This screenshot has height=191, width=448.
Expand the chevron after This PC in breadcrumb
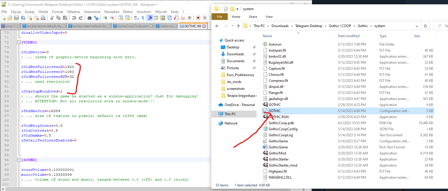(268, 26)
